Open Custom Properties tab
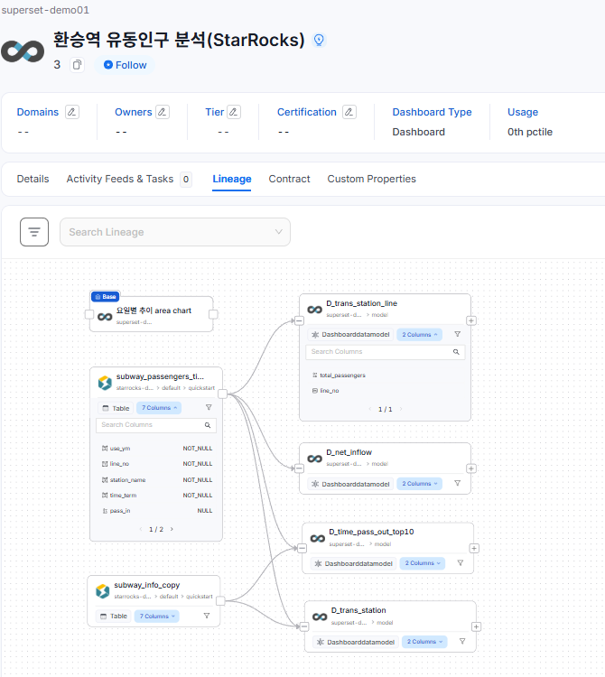The width and height of the screenshot is (605, 677). [371, 179]
